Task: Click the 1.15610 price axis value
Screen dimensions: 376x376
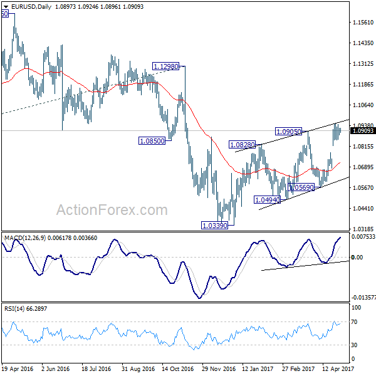Action: (363, 23)
